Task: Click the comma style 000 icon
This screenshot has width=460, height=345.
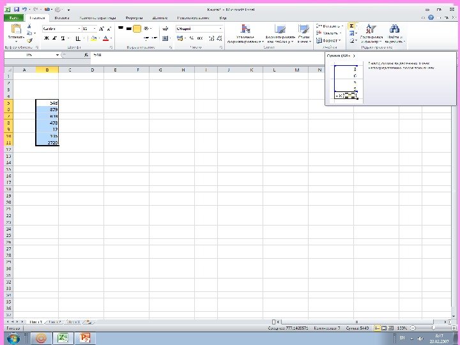Action: (200, 38)
